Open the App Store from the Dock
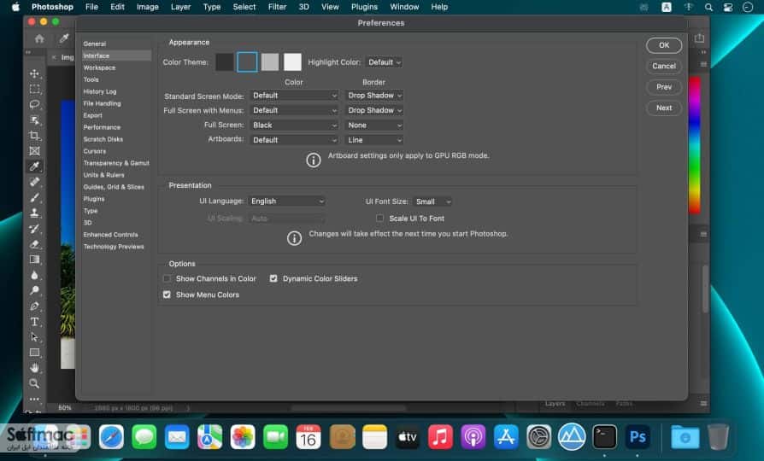This screenshot has height=461, width=764. pos(506,436)
